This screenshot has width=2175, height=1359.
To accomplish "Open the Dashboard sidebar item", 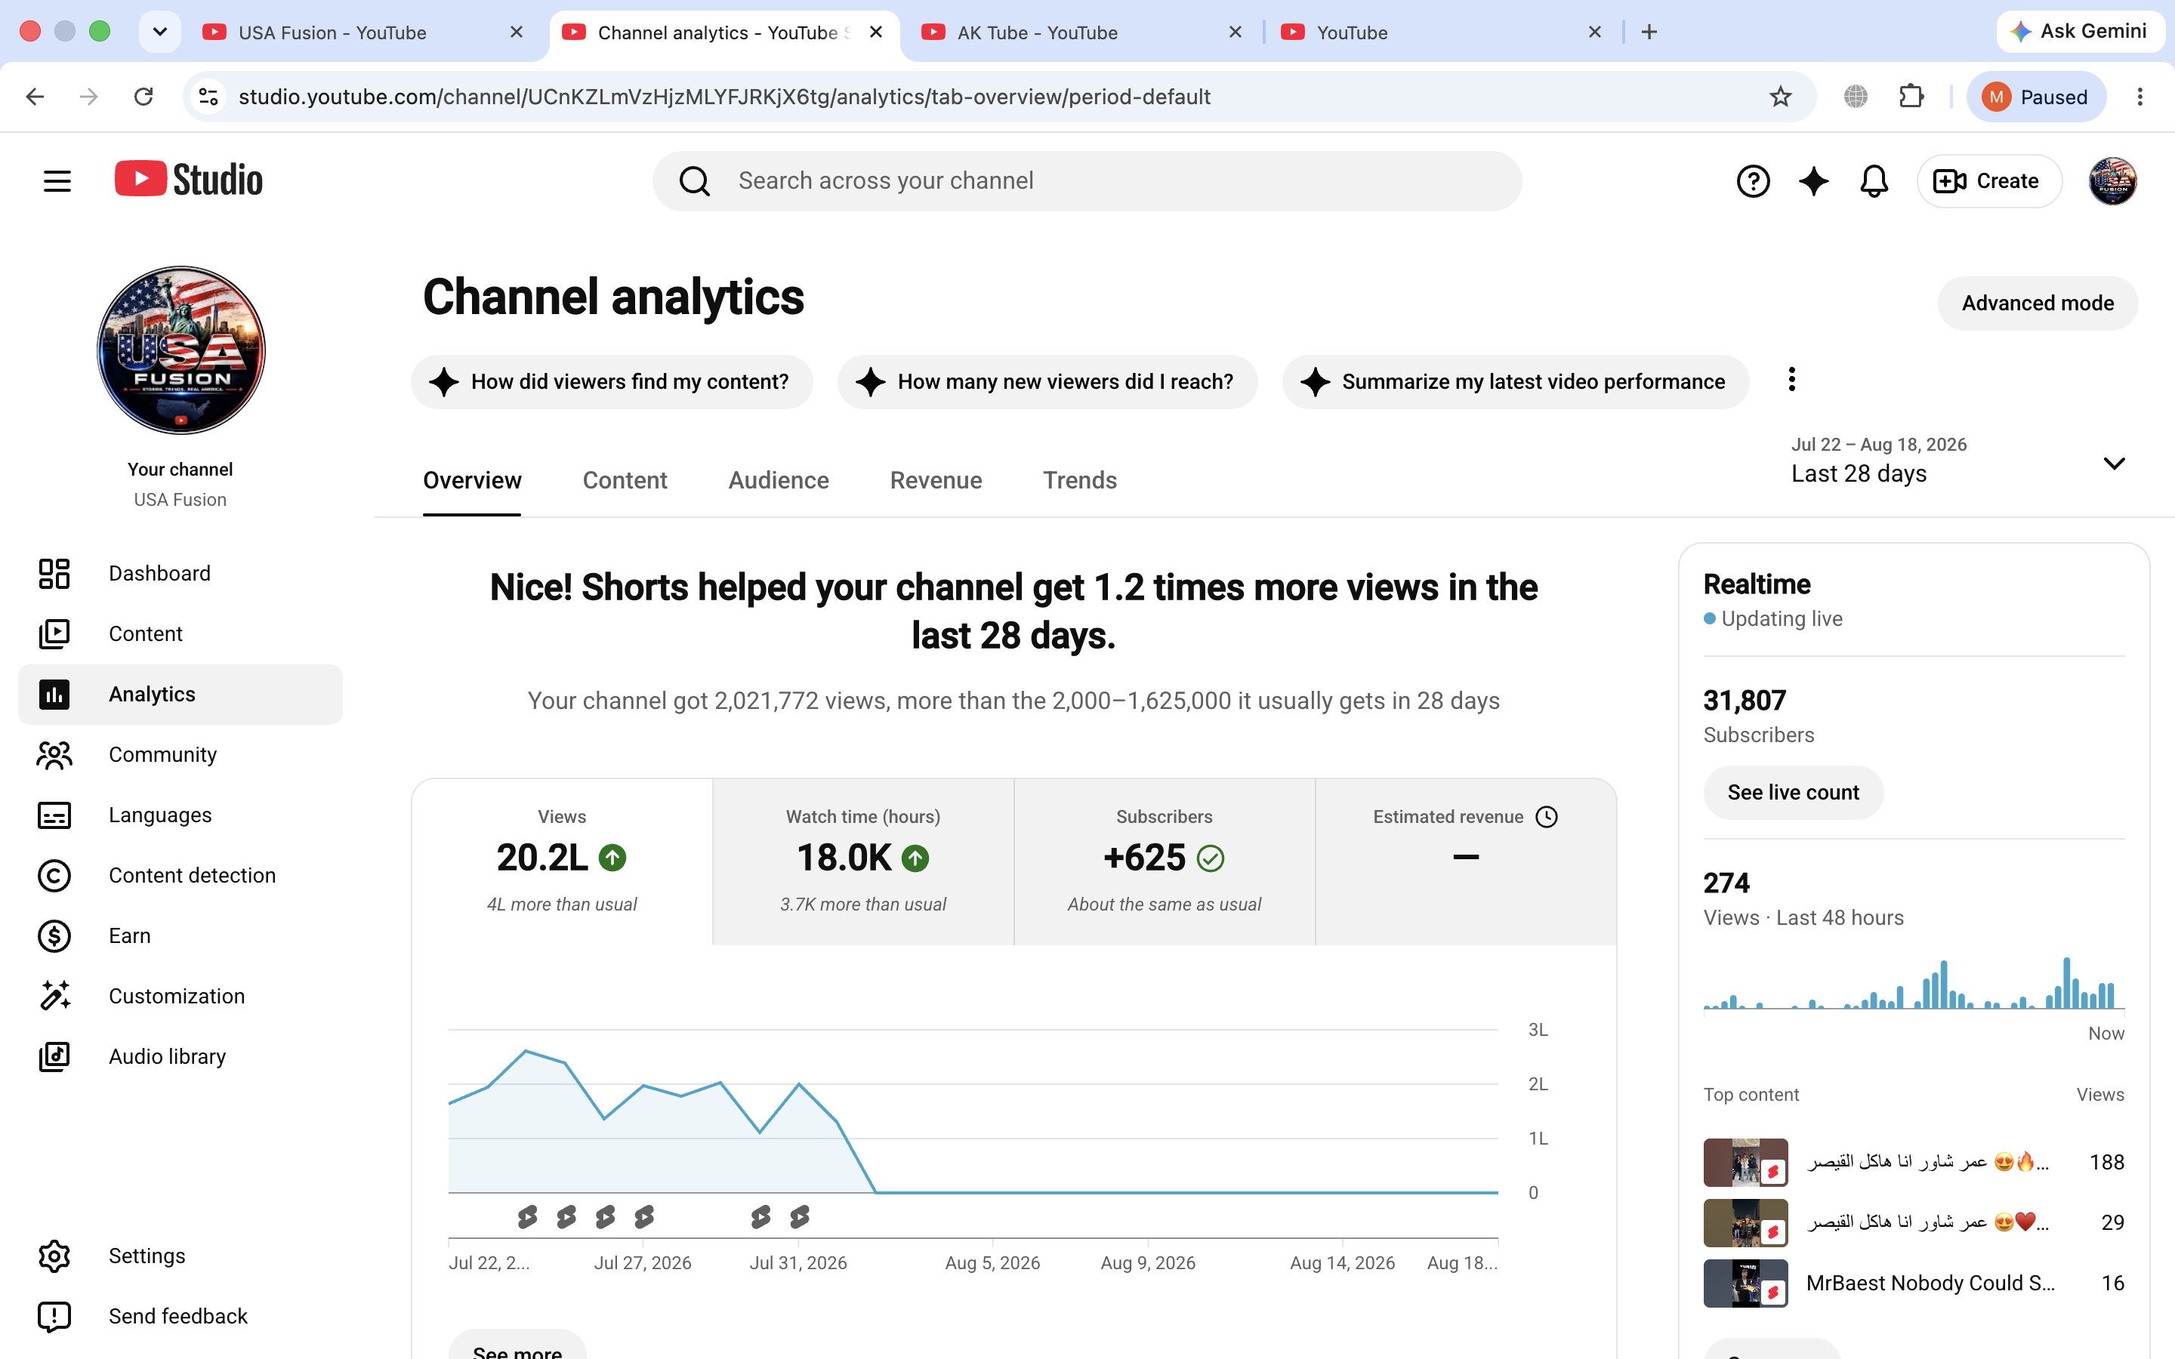I will (180, 574).
